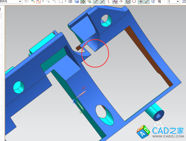Click the red-framed selection filter icon

point(39,1)
